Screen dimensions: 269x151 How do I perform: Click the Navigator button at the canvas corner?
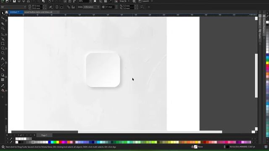[x=256, y=132]
